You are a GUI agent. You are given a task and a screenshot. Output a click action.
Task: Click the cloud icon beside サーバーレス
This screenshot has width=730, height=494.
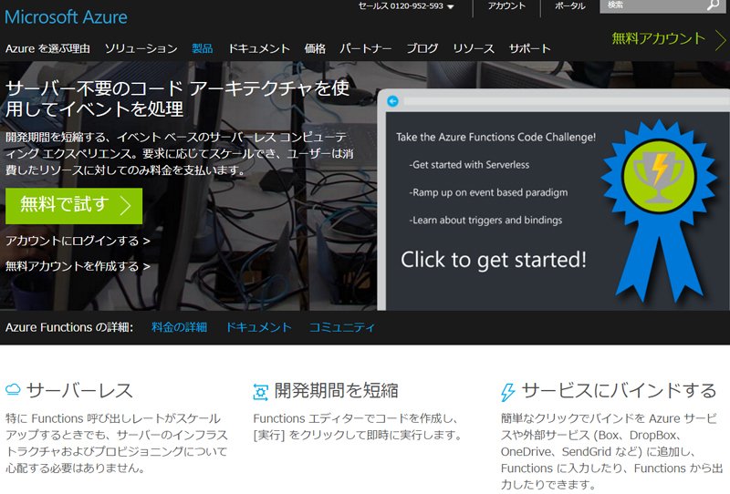tap(13, 389)
